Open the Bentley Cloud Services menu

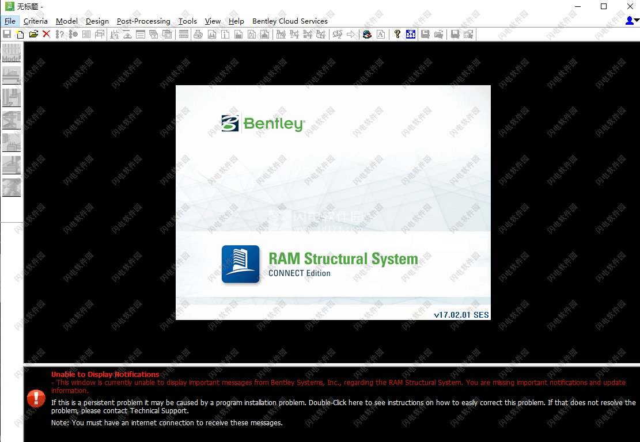pyautogui.click(x=290, y=21)
